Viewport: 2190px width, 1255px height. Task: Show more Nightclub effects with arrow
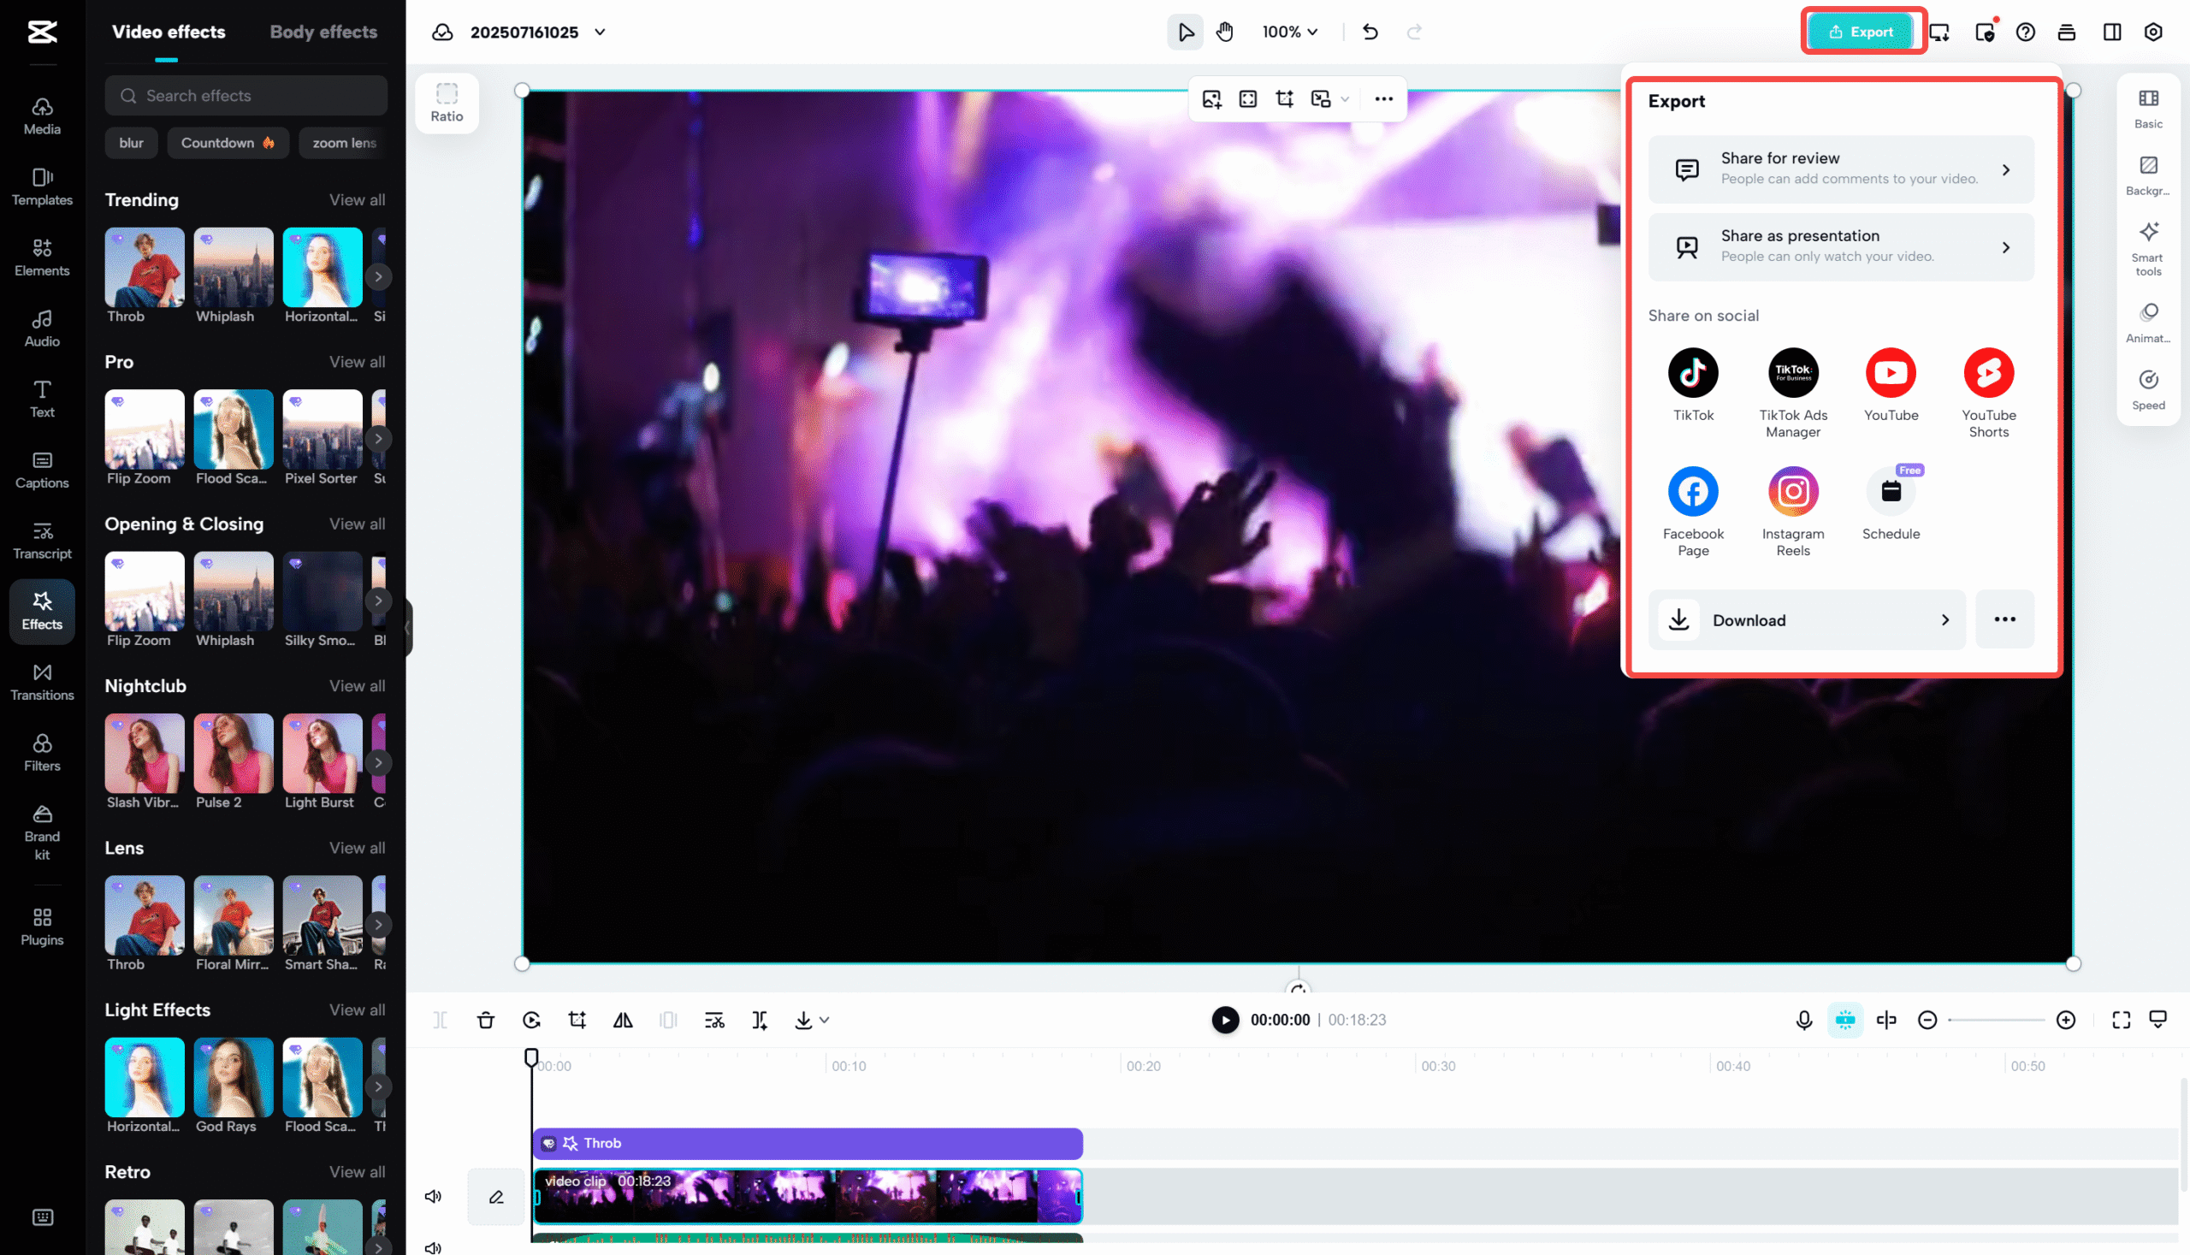coord(377,763)
